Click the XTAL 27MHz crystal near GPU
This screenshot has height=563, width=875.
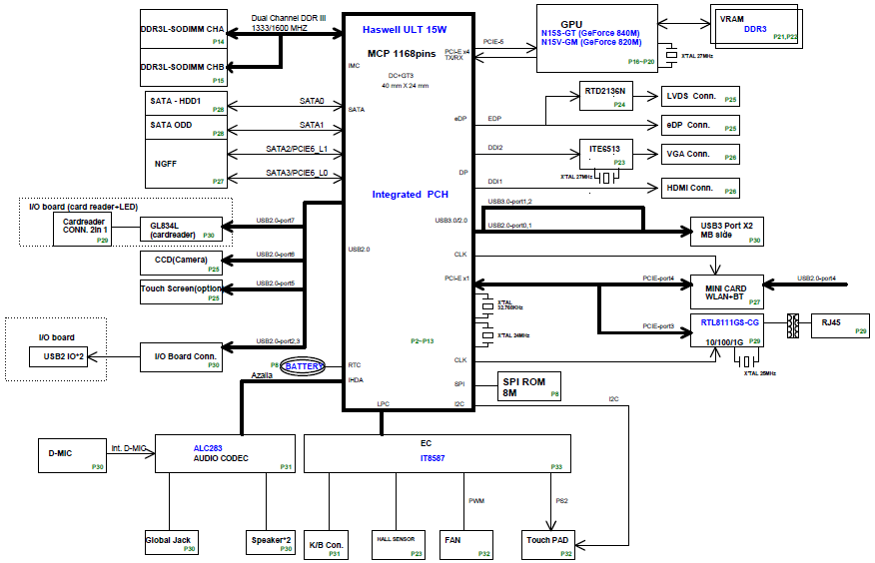[671, 55]
